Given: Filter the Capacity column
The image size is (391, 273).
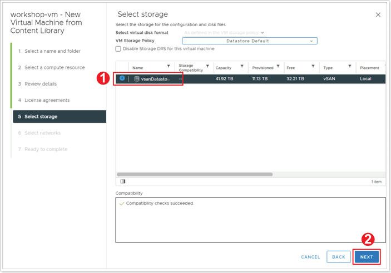Looking at the screenshot, I should click(x=242, y=66).
